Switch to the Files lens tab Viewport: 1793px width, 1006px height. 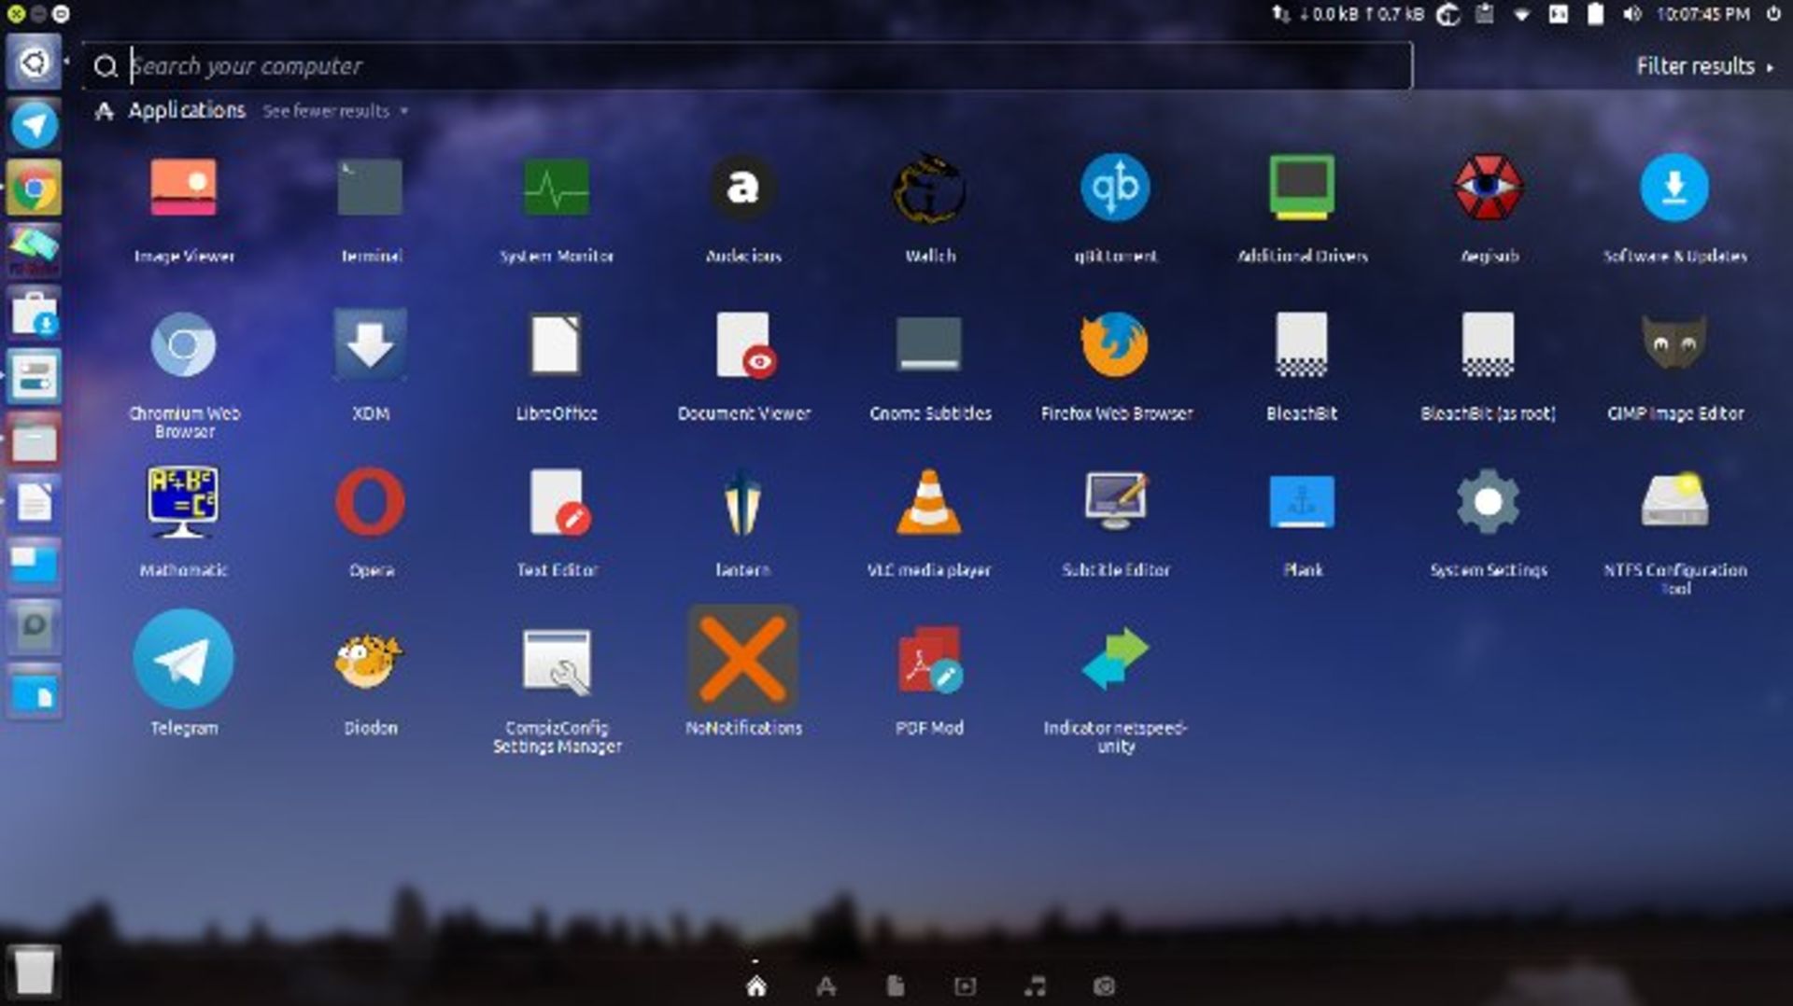point(895,985)
